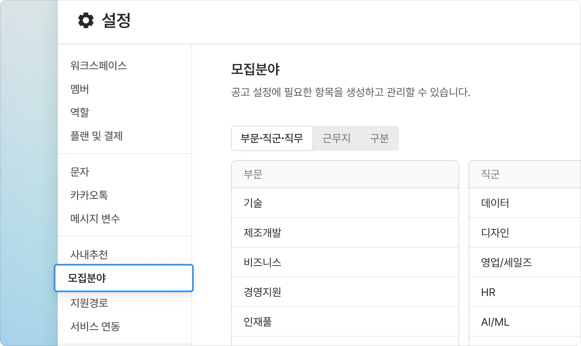Open the 문자 settings menu

pos(80,172)
